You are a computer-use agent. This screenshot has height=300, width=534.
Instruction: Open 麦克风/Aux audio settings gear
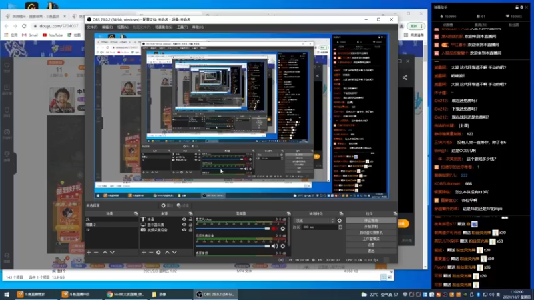(x=282, y=229)
